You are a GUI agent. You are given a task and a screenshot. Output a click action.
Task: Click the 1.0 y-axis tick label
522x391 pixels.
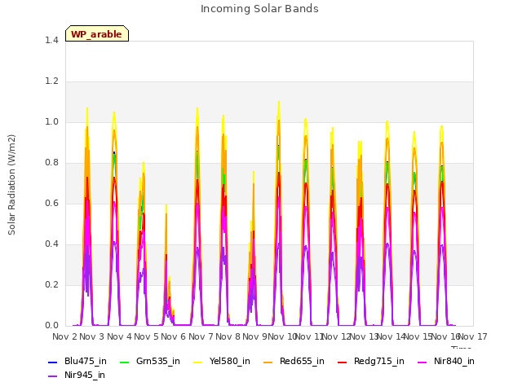(x=51, y=121)
